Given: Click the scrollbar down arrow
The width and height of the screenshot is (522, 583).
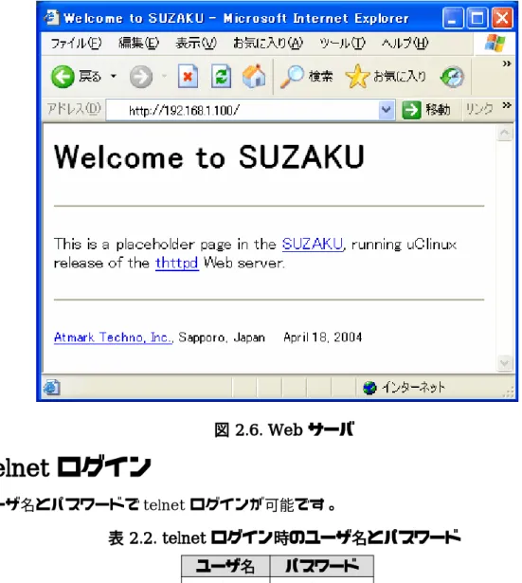Looking at the screenshot, I should [x=505, y=363].
